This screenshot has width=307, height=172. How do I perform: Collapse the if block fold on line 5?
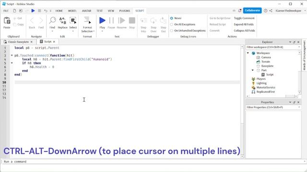12,63
